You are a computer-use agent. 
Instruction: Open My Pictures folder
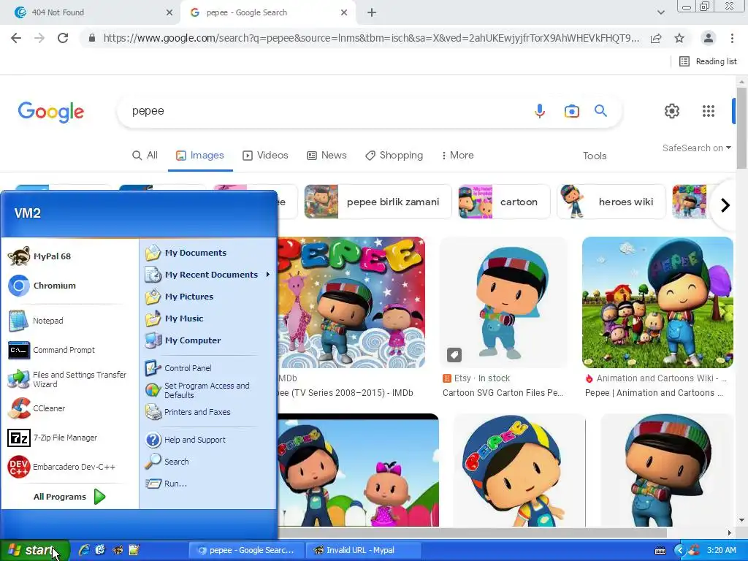(208, 297)
